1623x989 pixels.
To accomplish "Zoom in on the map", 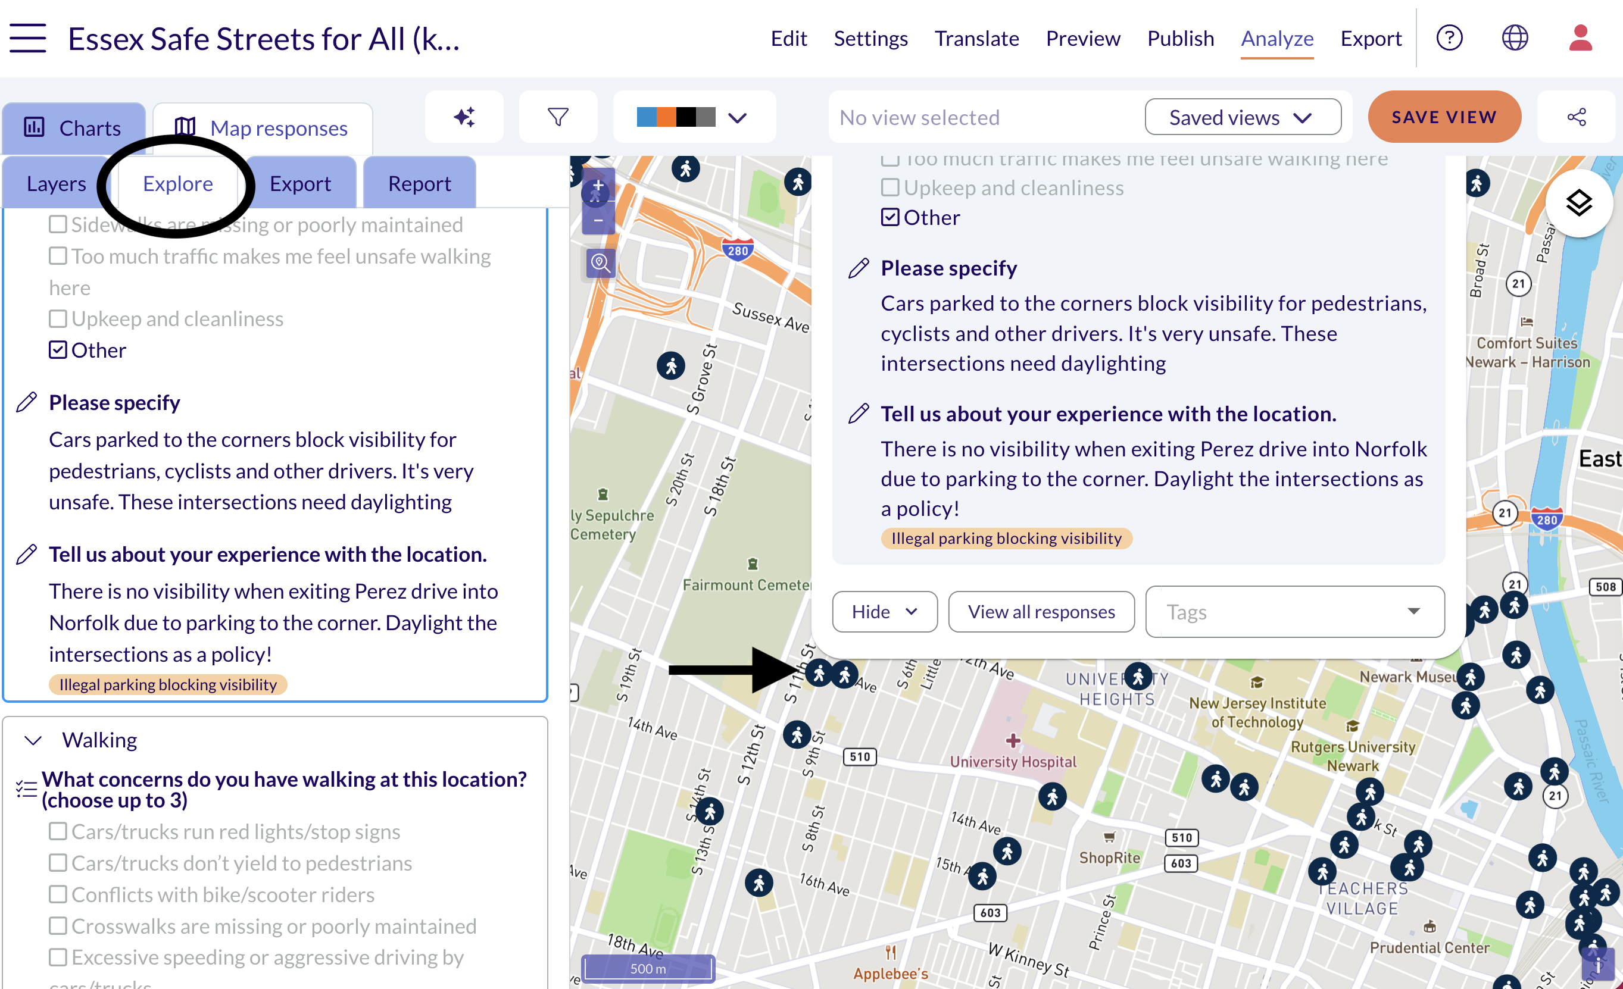I will 598,186.
